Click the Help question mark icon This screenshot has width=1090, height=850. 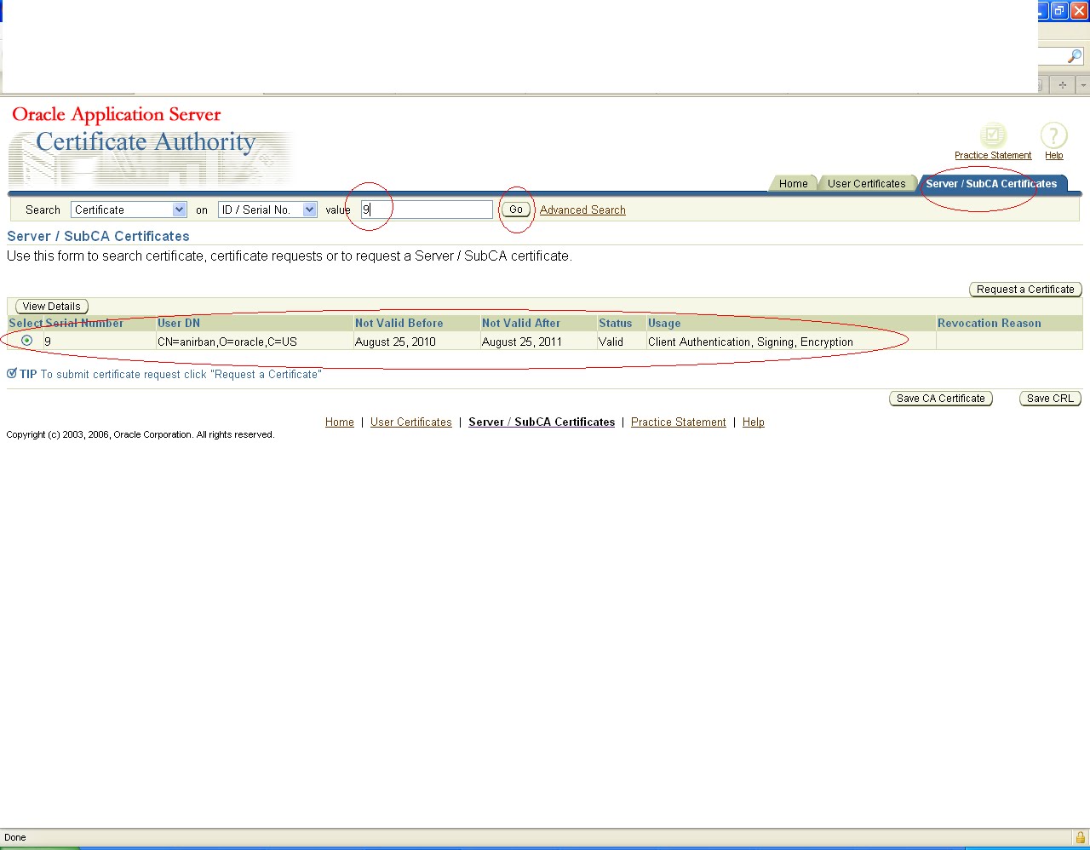pyautogui.click(x=1053, y=135)
